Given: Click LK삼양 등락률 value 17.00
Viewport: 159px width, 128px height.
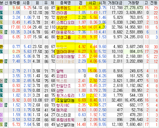Looking at the screenshot, I should pos(16,27).
